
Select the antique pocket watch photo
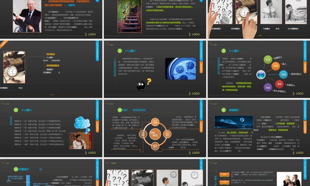pos(14,67)
